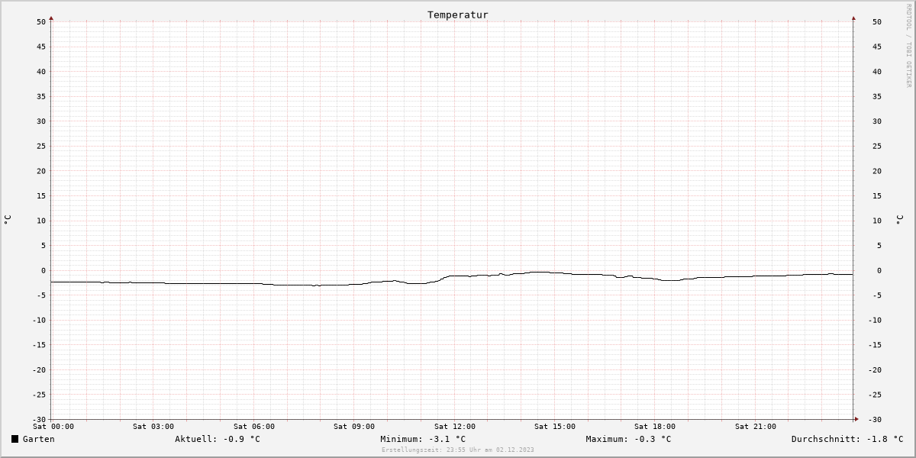Screen dimensions: 916x458
Task: Click the "Durchschnitt: -1.8 °C" value
Action: (847, 439)
